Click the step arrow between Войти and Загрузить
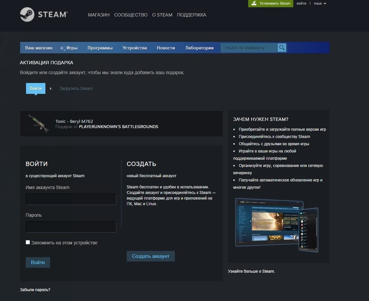The width and height of the screenshot is (369, 301). [51, 89]
